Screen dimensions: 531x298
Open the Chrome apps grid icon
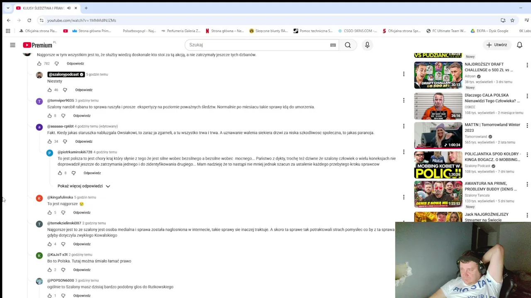8,31
